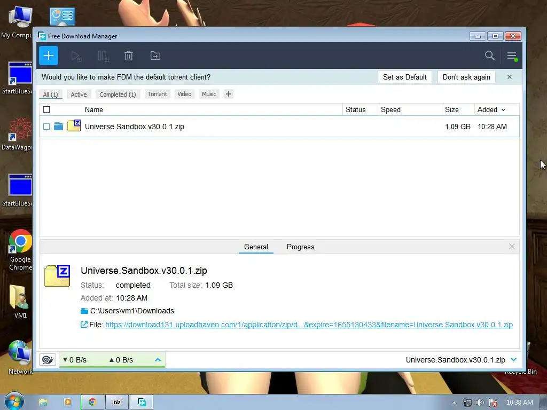The width and height of the screenshot is (547, 410).
Task: Open search with the magnifier icon
Action: (x=489, y=56)
